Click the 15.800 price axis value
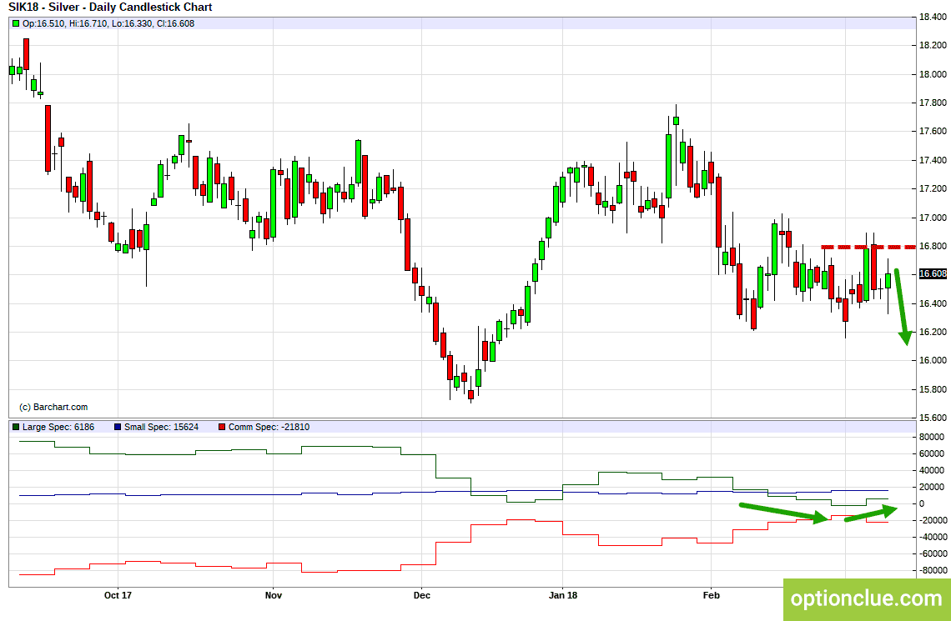This screenshot has height=621, width=951. click(933, 389)
